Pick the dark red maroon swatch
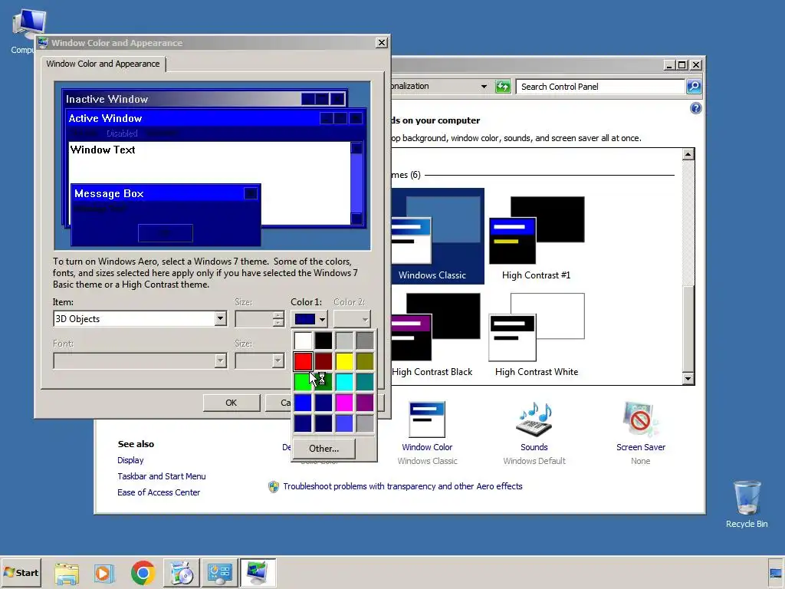The image size is (785, 589). (x=324, y=361)
